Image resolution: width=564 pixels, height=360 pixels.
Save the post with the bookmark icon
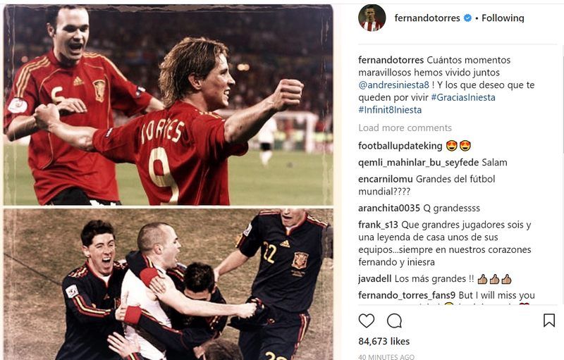[x=549, y=321]
